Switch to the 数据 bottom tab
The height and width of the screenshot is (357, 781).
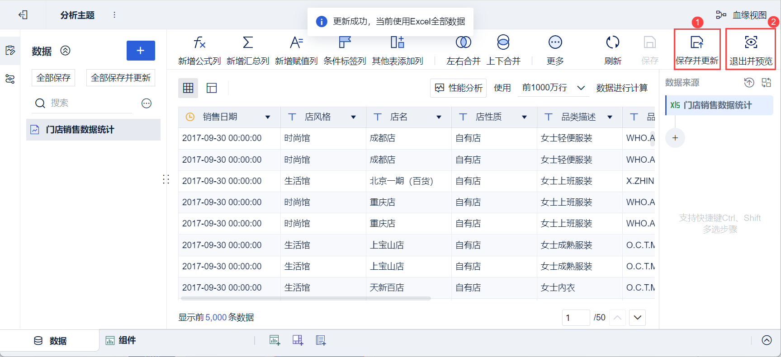click(50, 341)
